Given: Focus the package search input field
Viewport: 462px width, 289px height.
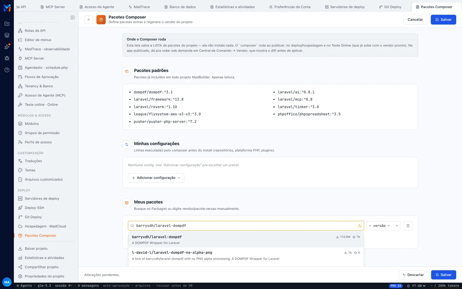Looking at the screenshot, I should 246,226.
